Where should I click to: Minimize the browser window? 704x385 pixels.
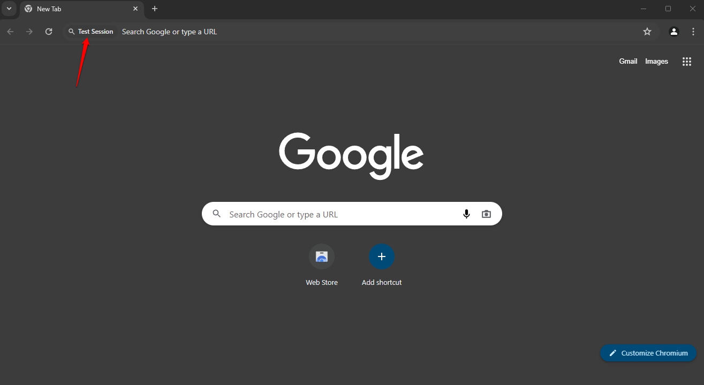click(644, 9)
